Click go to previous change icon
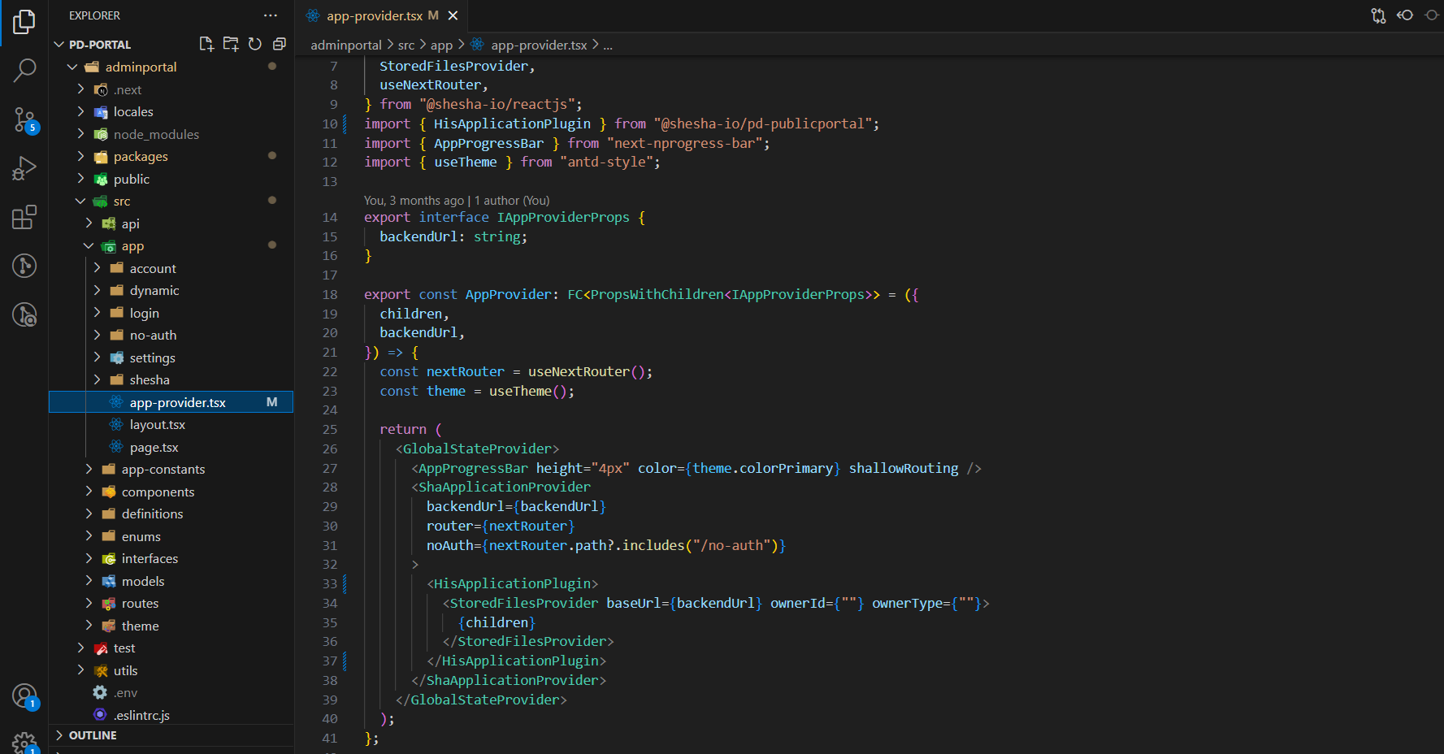The width and height of the screenshot is (1444, 754). tap(1405, 15)
